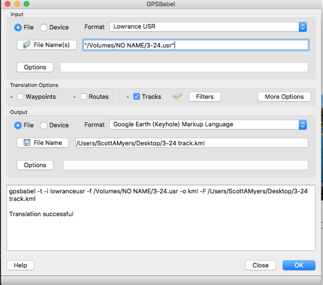Open Help
The height and width of the screenshot is (285, 323).
tap(20, 265)
